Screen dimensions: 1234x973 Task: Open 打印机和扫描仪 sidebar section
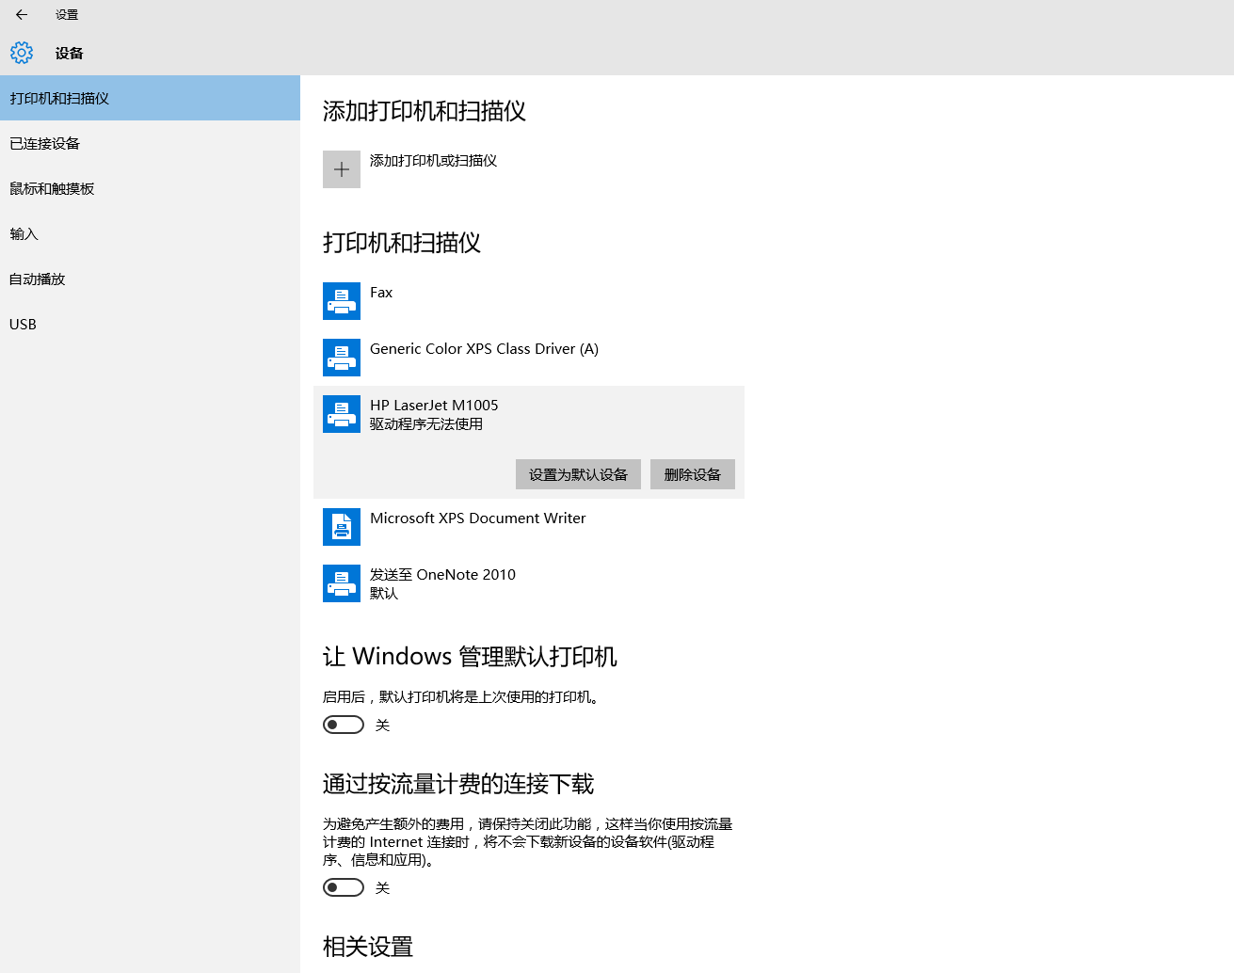click(x=151, y=98)
